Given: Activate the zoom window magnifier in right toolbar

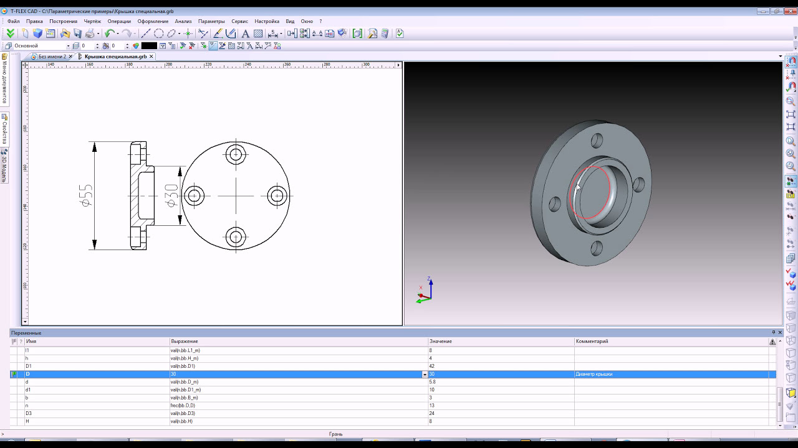Looking at the screenshot, I should click(791, 101).
